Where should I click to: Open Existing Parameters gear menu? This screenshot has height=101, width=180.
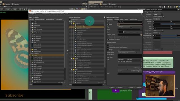[x=105, y=17]
